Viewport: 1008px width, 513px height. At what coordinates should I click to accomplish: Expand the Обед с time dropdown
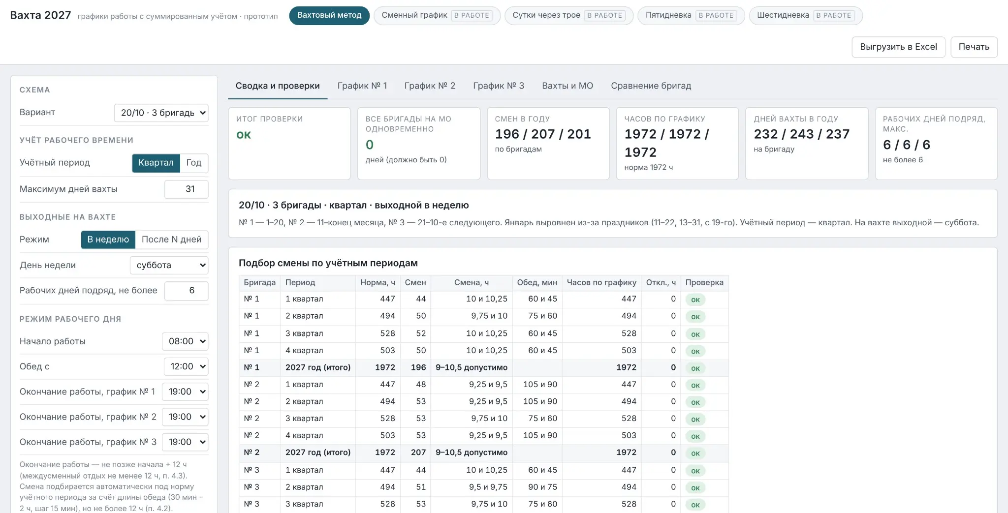coord(186,366)
